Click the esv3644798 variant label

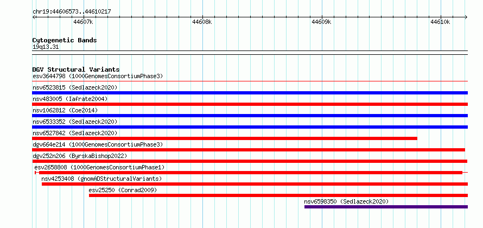click(x=98, y=76)
